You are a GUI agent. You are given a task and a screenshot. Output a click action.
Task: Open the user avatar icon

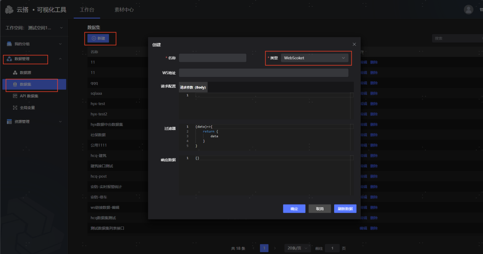pyautogui.click(x=468, y=10)
